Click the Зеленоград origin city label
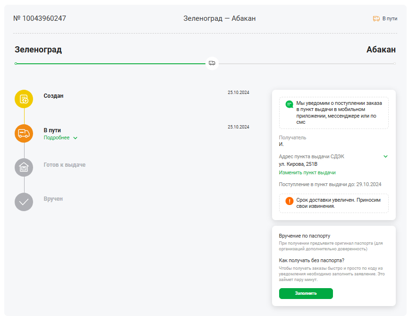This screenshot has height=316, width=409. click(x=38, y=50)
